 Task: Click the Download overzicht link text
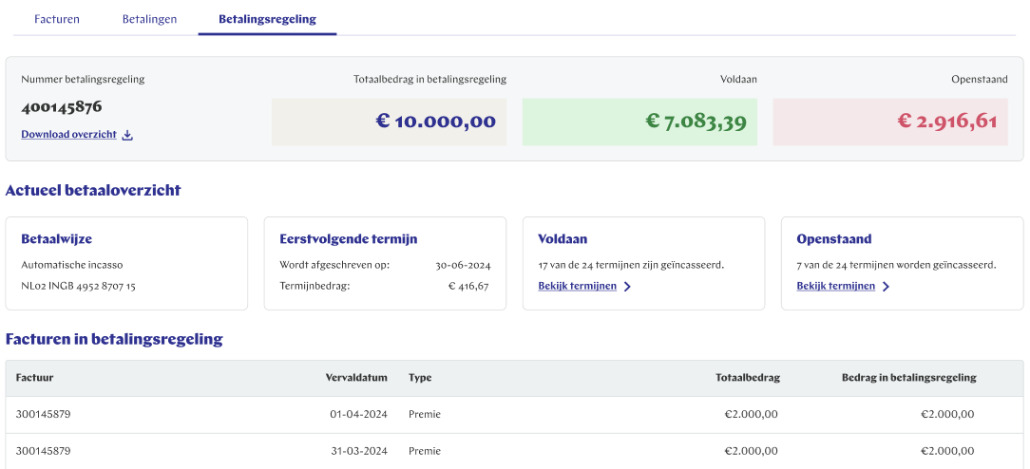(68, 135)
